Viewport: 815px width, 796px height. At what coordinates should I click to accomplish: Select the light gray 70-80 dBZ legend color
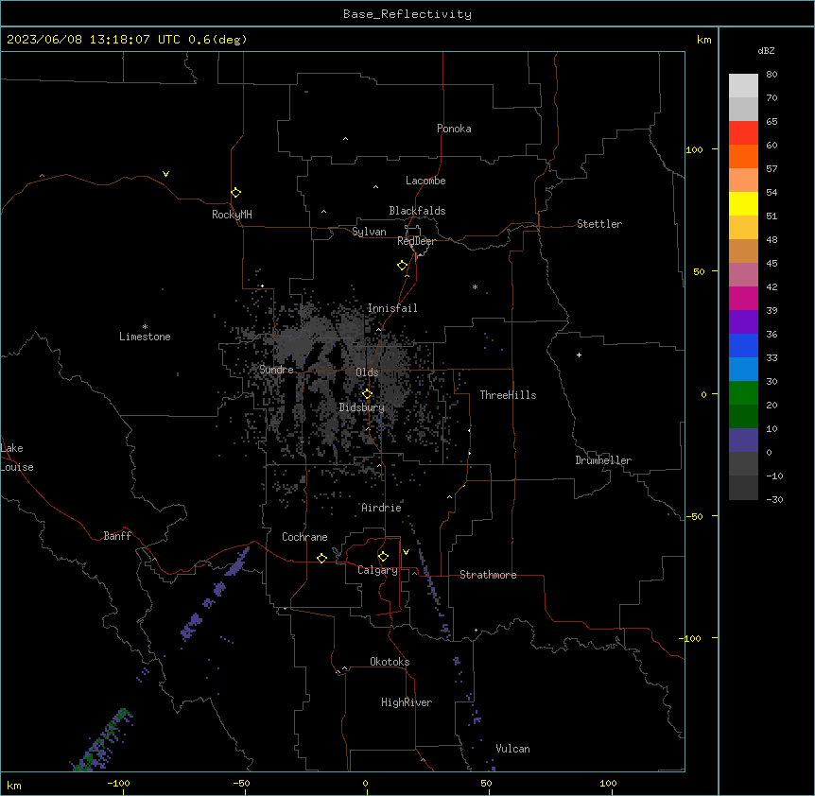(x=743, y=86)
